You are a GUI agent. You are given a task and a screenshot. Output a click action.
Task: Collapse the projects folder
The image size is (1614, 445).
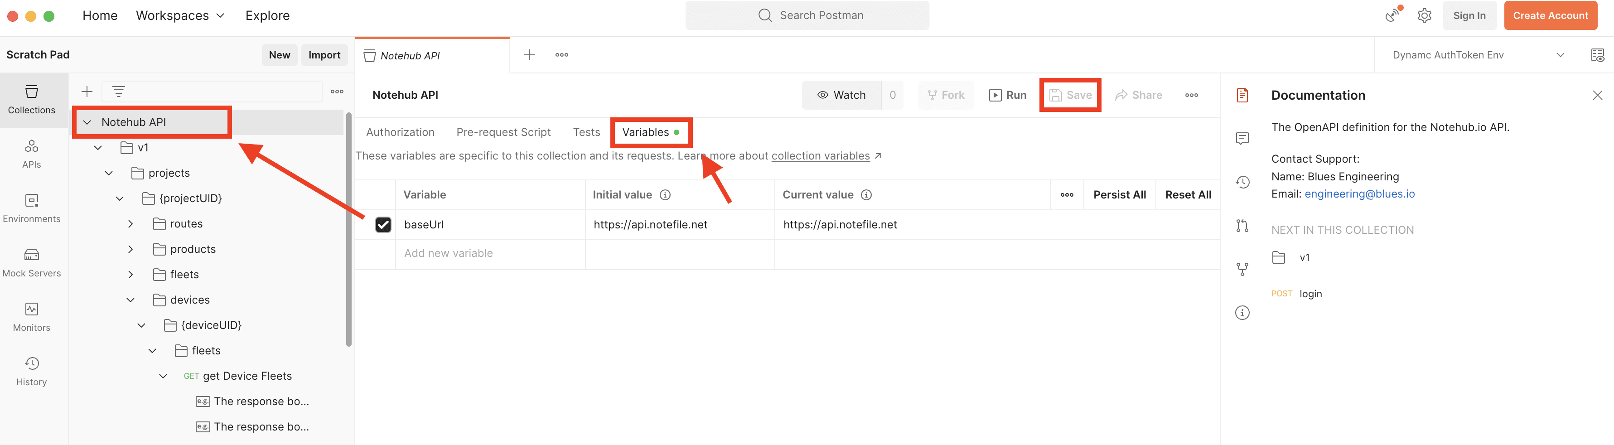point(108,173)
